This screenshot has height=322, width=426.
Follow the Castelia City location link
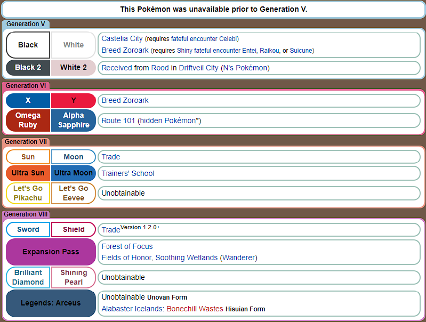[x=122, y=38]
